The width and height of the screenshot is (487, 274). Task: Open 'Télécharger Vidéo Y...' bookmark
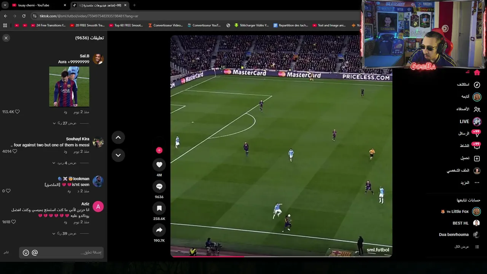coord(251,25)
